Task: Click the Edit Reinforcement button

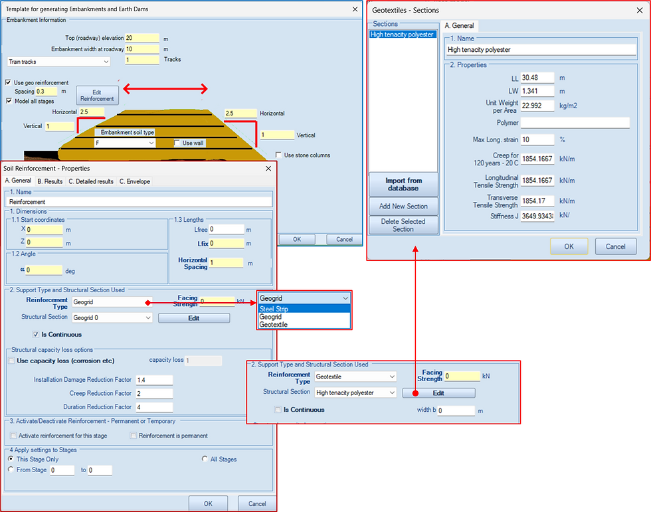Action: (x=97, y=96)
